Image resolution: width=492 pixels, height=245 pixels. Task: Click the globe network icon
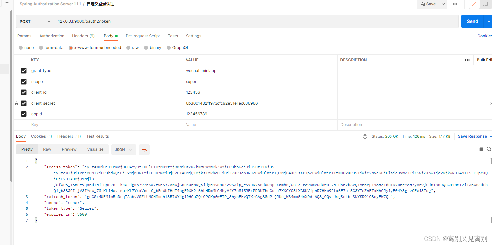pyautogui.click(x=365, y=136)
